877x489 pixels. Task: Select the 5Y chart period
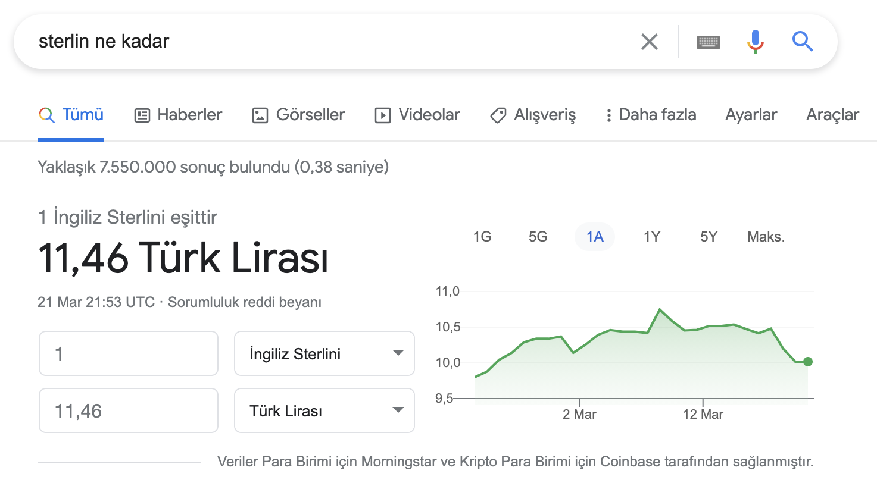point(709,237)
